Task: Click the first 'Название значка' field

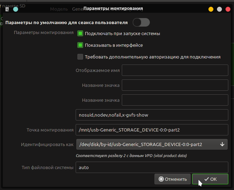Action: pos(175,85)
